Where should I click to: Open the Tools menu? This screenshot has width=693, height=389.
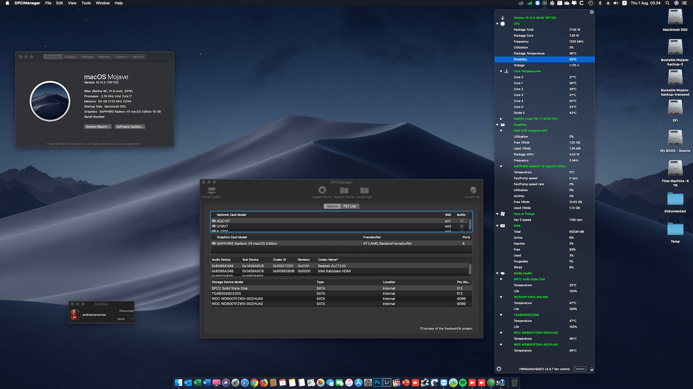[86, 3]
